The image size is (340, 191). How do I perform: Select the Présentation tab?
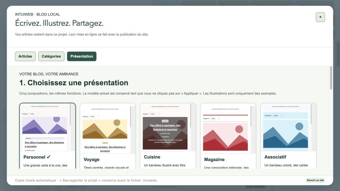[82, 56]
